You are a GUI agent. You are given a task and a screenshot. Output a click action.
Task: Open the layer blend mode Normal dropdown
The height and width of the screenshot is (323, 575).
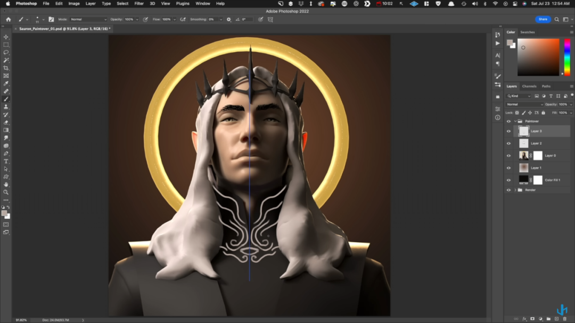tap(524, 104)
